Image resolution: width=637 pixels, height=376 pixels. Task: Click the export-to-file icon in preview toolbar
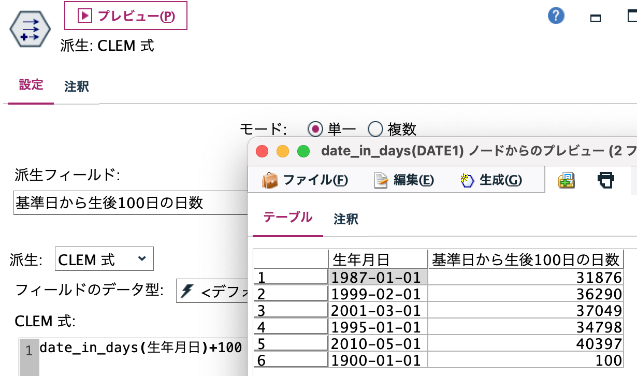(566, 180)
